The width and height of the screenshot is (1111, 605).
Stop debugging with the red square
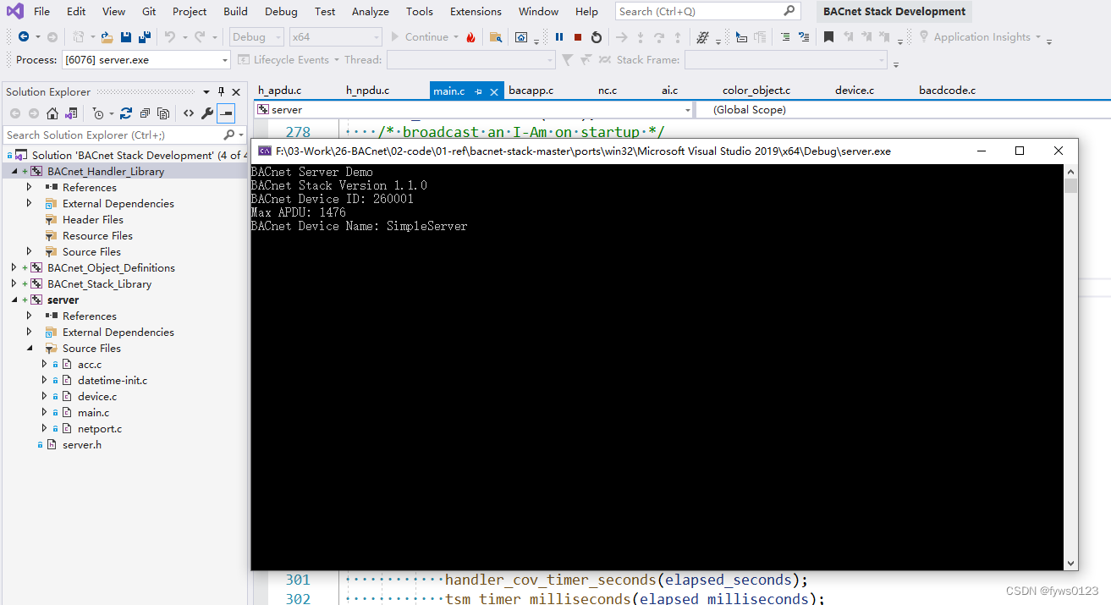tap(578, 37)
